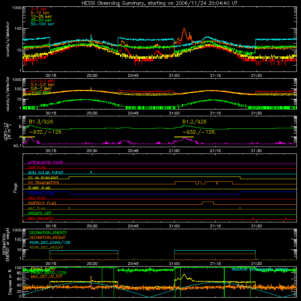This screenshot has height=301, width=301.
Task: Click the vertical "Flags" axis label
Action: point(15,188)
